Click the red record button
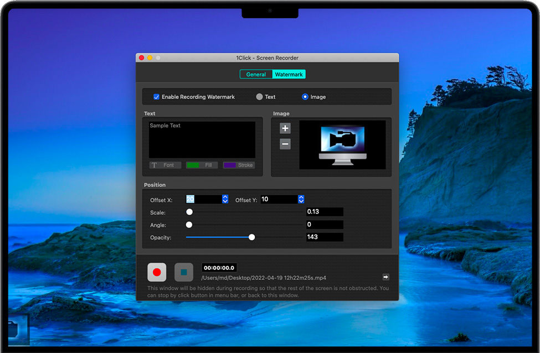The width and height of the screenshot is (540, 353). click(157, 272)
